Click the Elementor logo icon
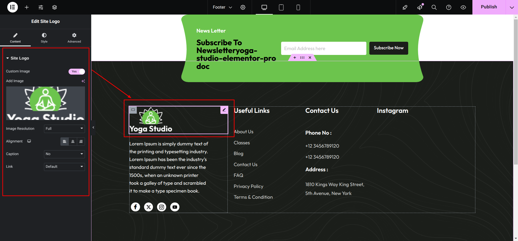This screenshot has width=518, height=241. (x=12, y=7)
